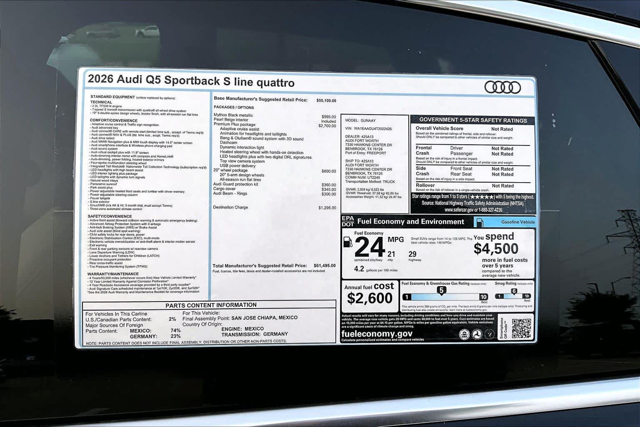Screen dimensions: 640x427
Task: Click the gas pump icon beside 24 MPG
Action: click(x=347, y=243)
